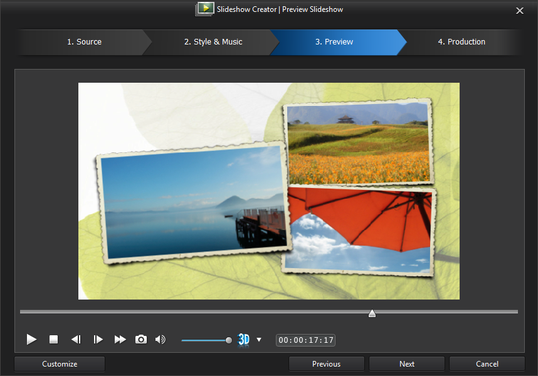Go to the 4. Production step

462,42
